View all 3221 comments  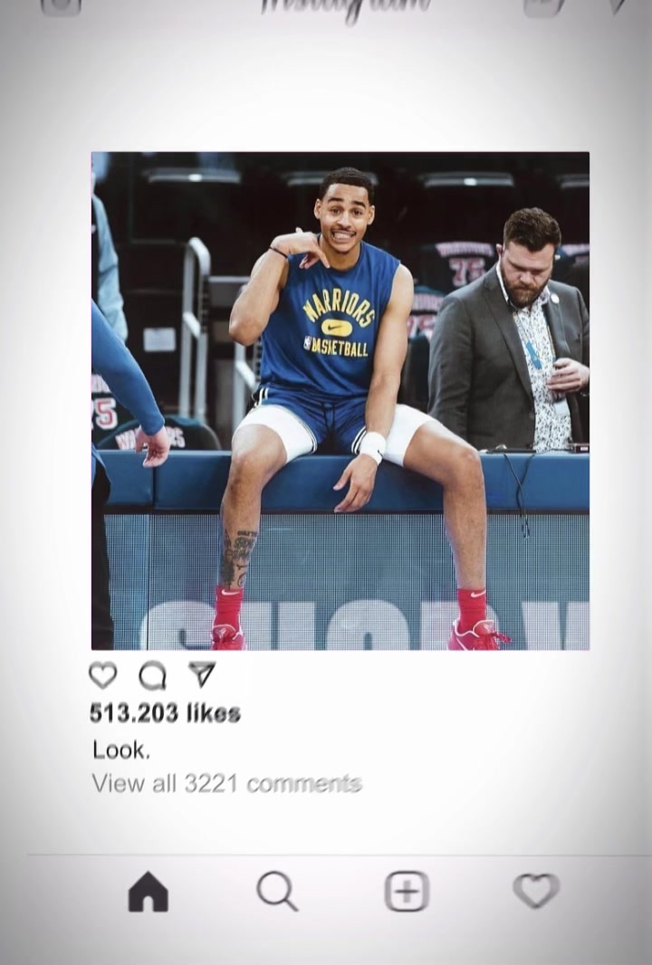pos(226,783)
